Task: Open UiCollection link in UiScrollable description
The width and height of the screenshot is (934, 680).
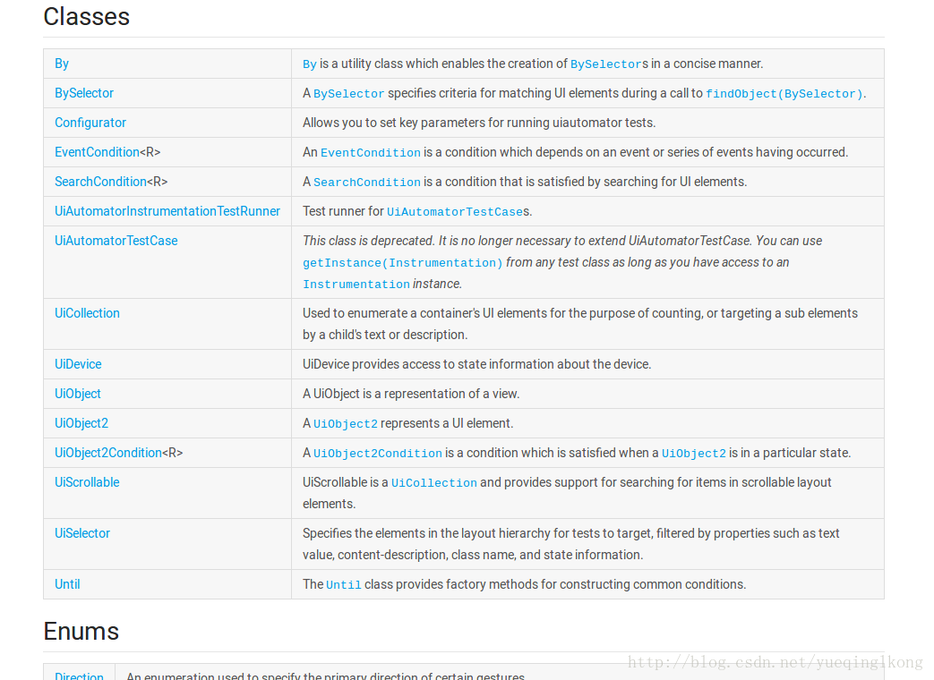Action: (433, 483)
